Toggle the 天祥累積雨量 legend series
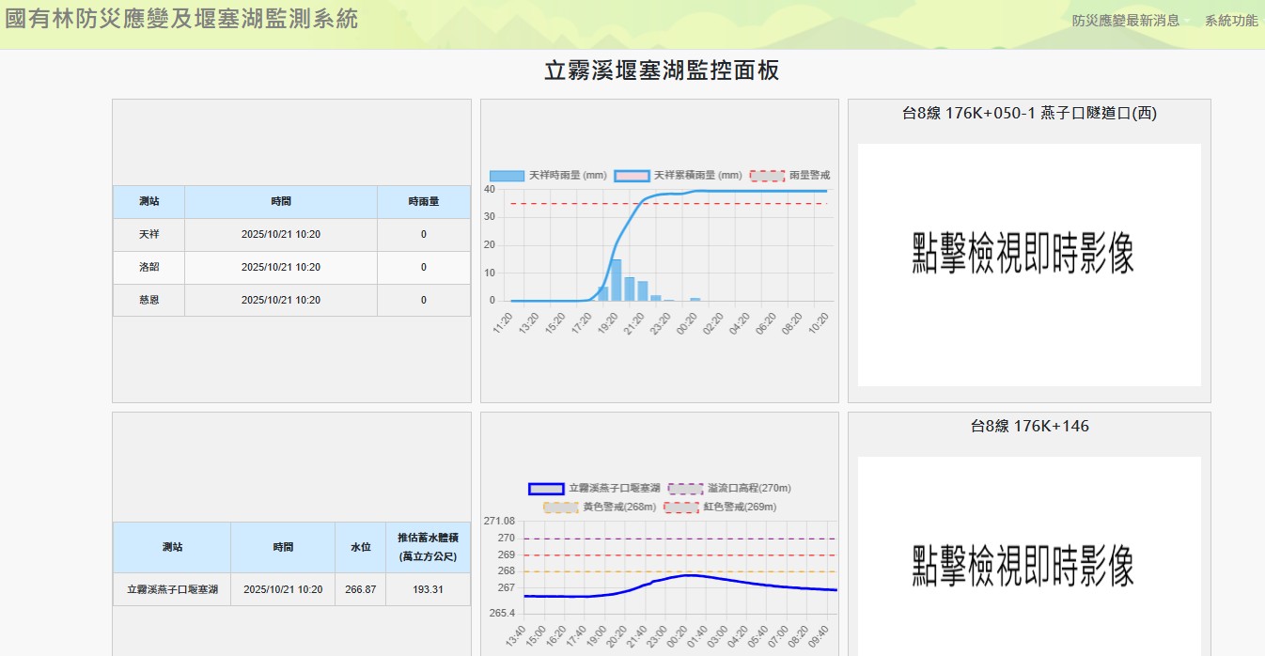1265x656 pixels. 632,176
